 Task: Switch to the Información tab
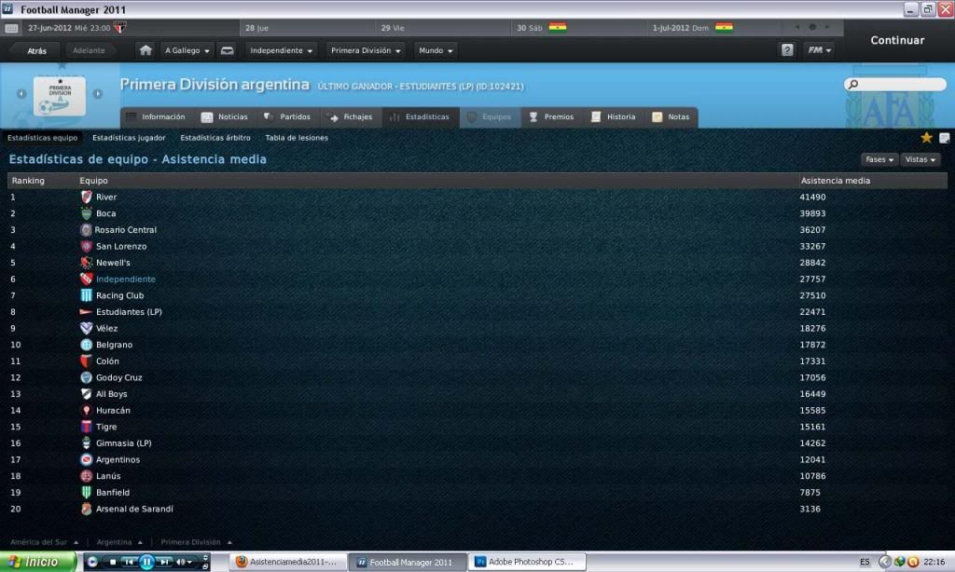click(156, 116)
